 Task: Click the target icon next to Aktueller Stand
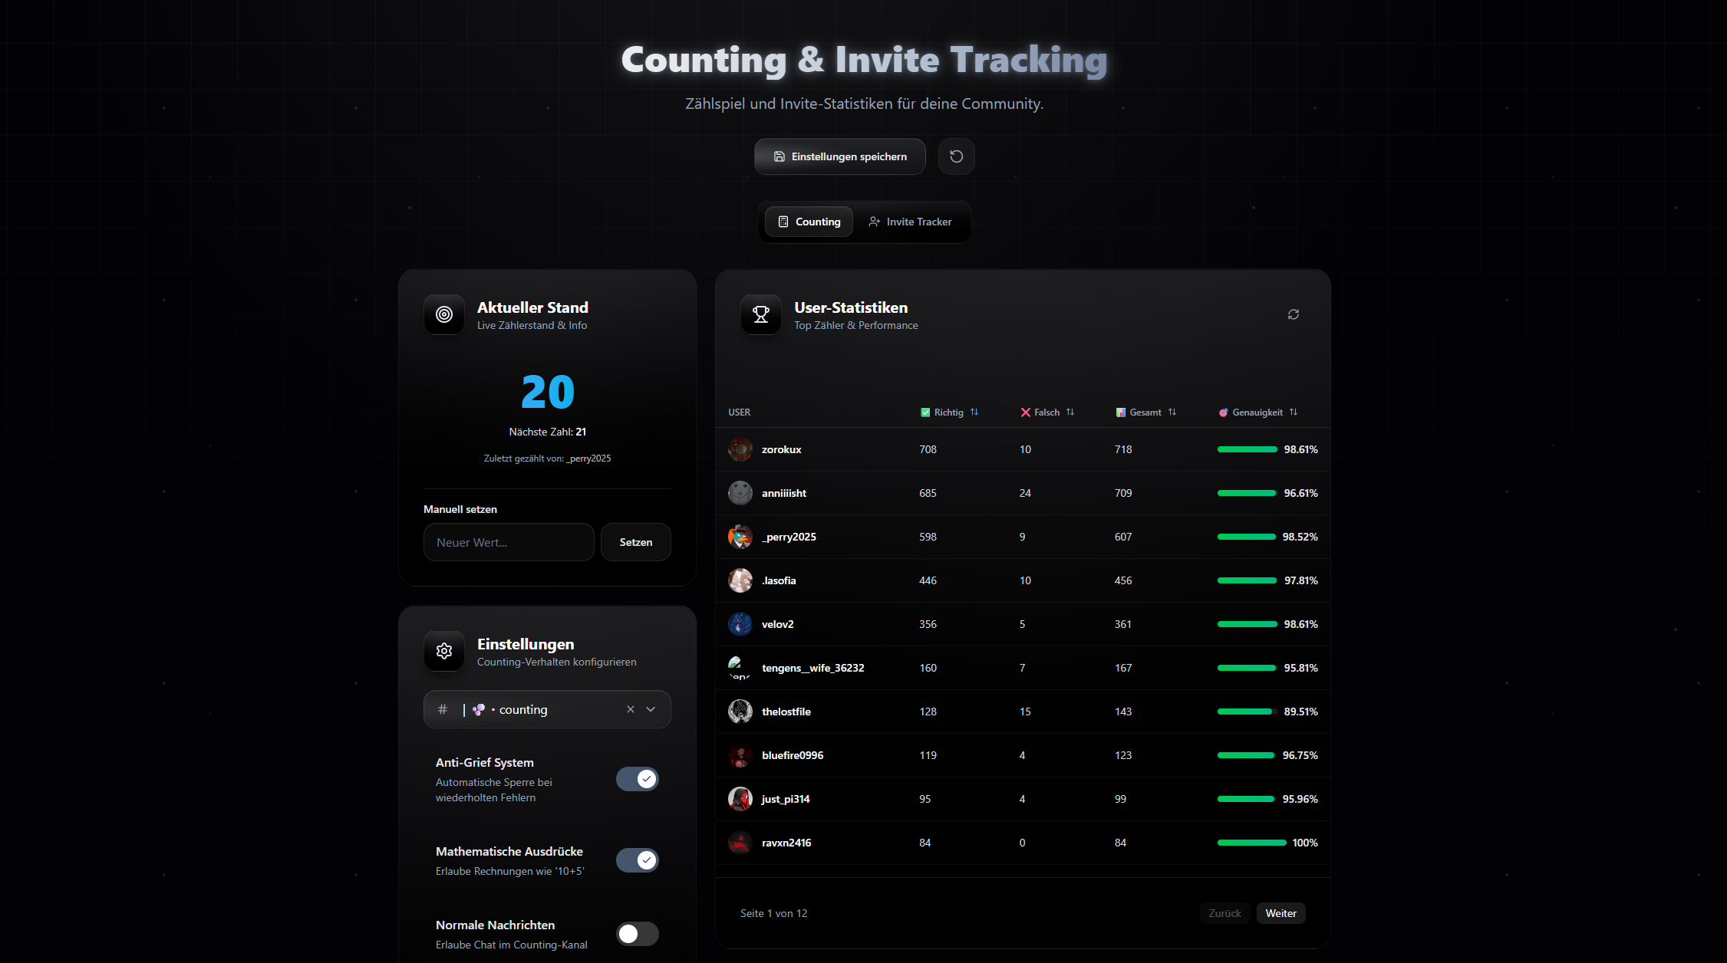[443, 314]
